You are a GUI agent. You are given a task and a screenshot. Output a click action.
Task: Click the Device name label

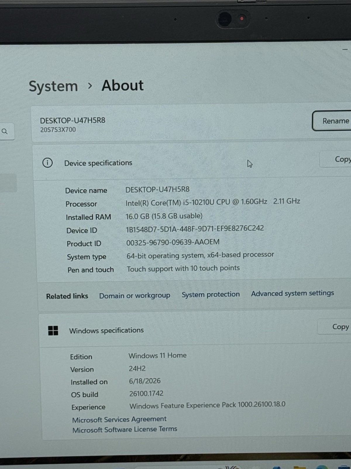click(86, 191)
